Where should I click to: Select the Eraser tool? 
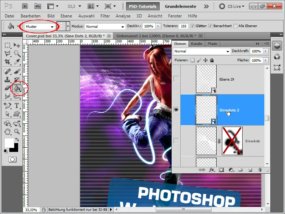point(7,88)
